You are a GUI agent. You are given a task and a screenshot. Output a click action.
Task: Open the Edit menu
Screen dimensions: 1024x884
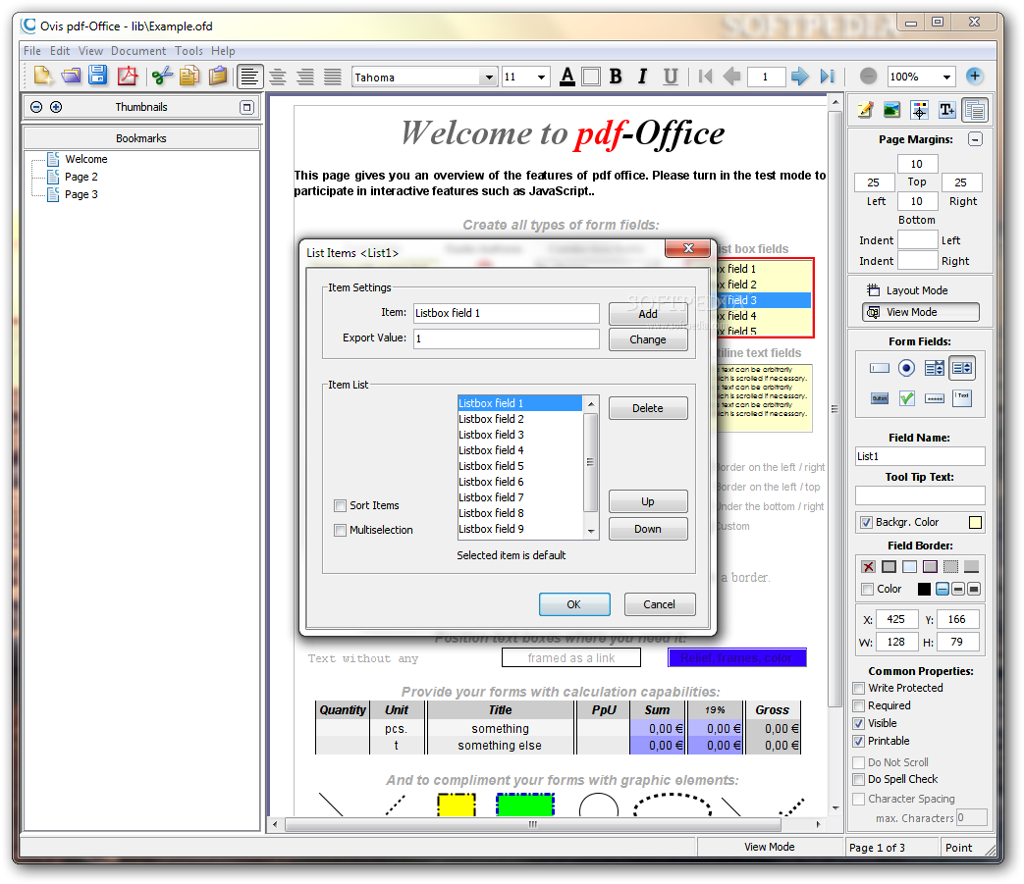[x=60, y=51]
